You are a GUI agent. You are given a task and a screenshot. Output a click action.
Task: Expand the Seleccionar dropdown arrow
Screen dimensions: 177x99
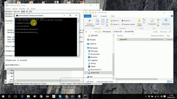(166, 26)
